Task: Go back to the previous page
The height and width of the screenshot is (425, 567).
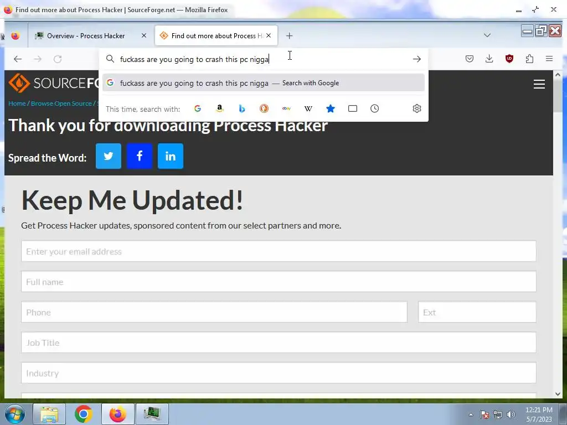Action: (18, 59)
